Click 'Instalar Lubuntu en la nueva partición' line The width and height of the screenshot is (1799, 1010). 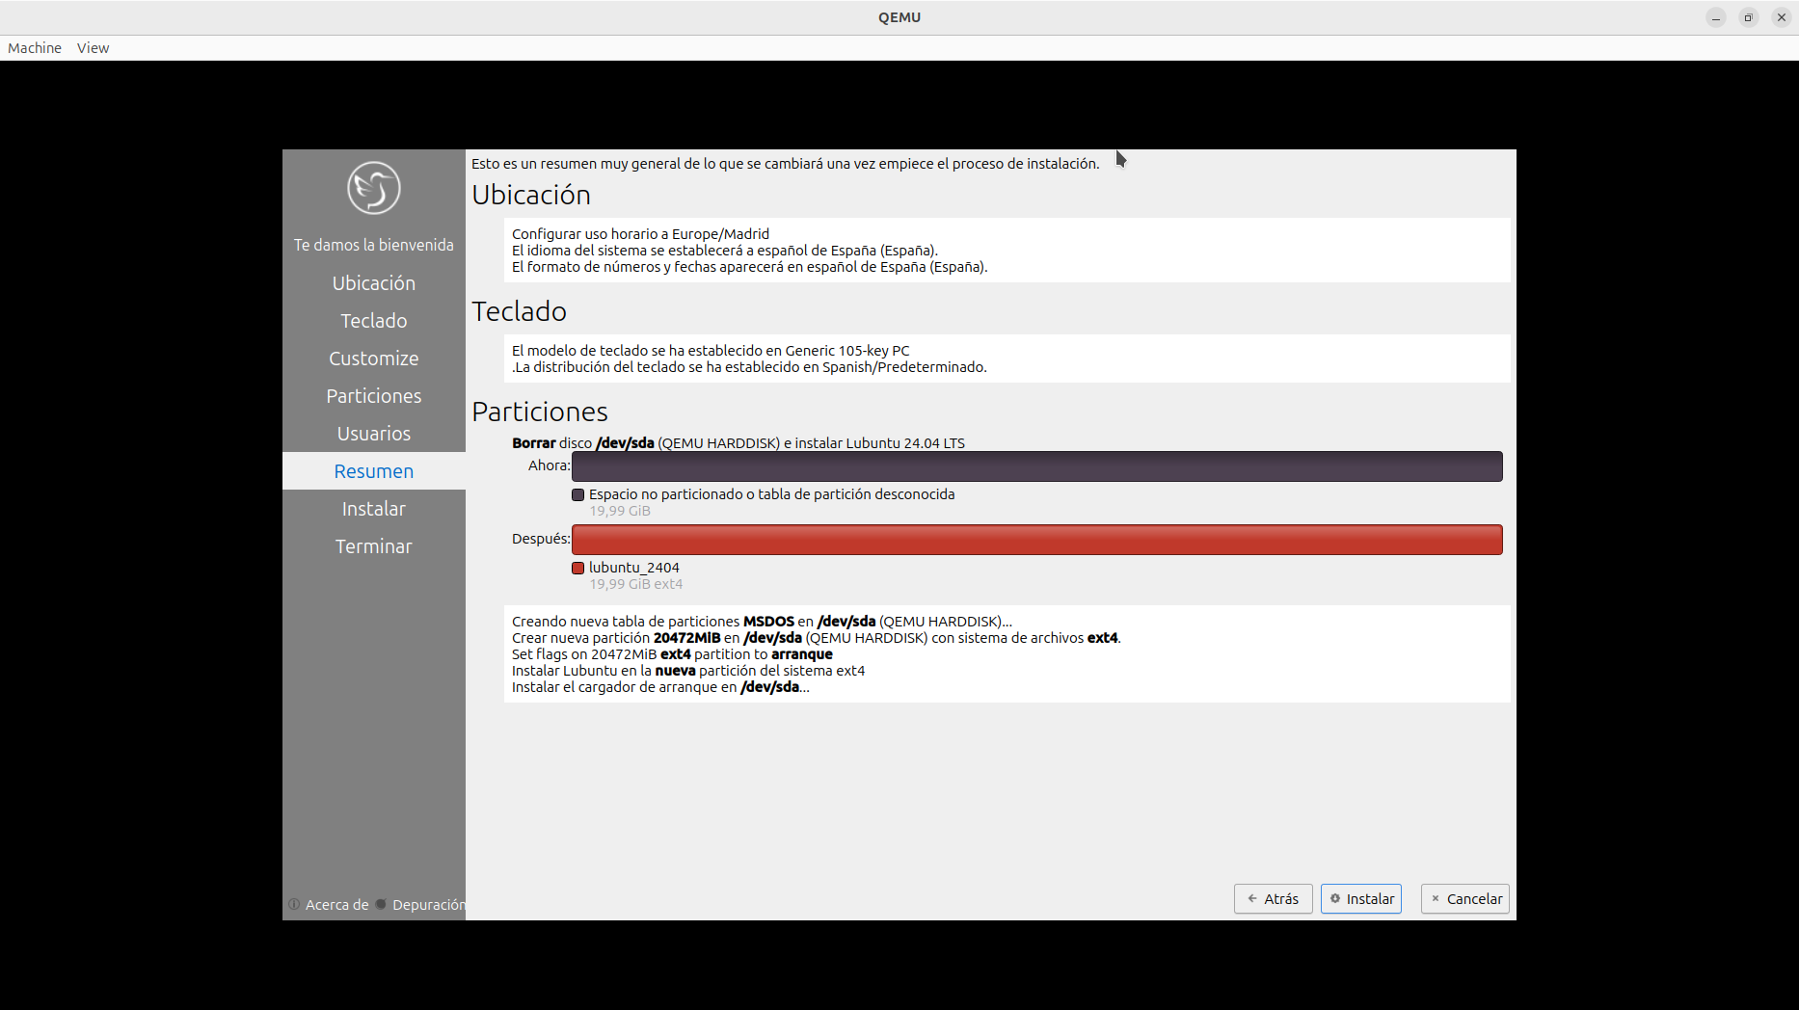[x=688, y=671]
